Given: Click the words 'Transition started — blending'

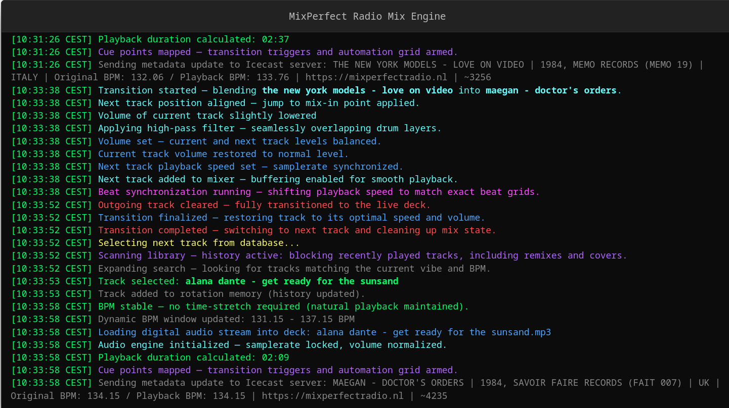Looking at the screenshot, I should [178, 90].
